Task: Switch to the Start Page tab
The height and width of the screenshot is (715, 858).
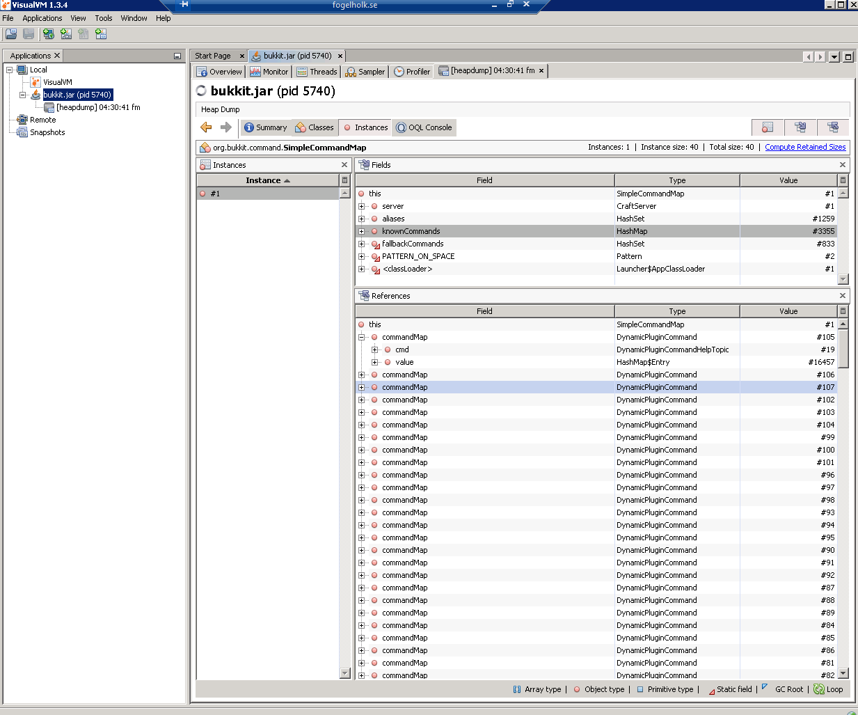Action: coord(213,56)
